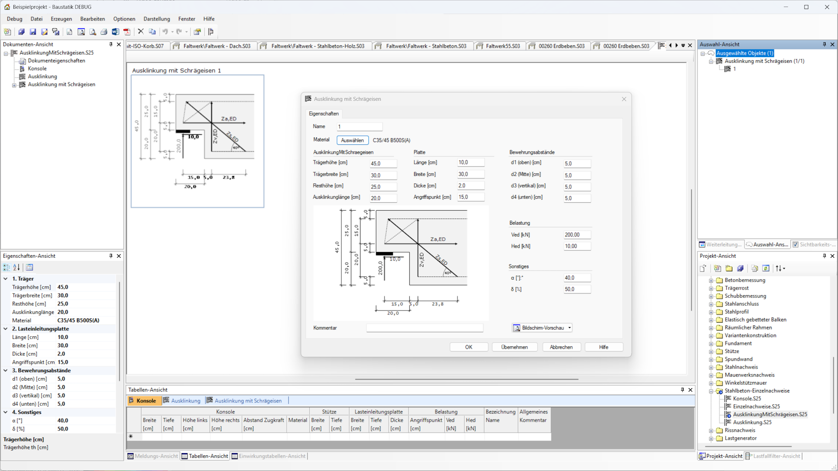The width and height of the screenshot is (838, 471).
Task: Click the horizontal scrollbar under the drawing area
Action: pos(466,379)
